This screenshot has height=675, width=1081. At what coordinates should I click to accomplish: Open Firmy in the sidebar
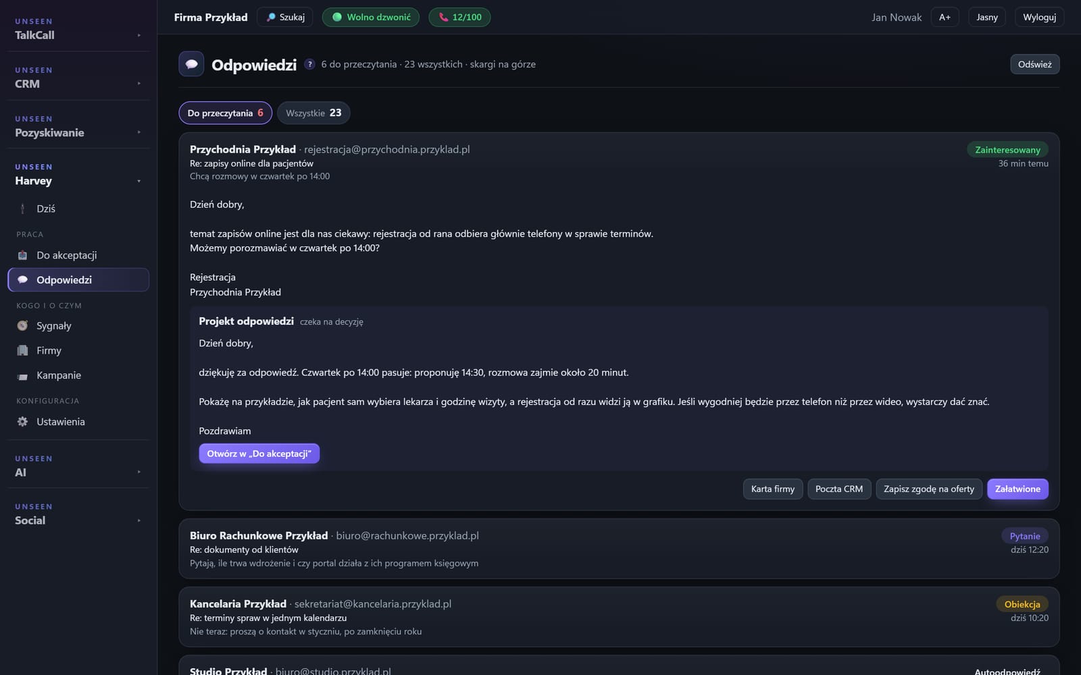pos(78,350)
